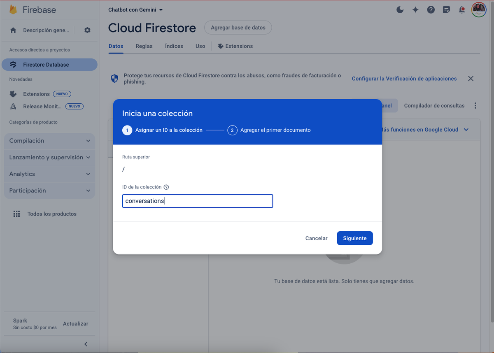494x353 pixels.
Task: Open Todos los productos
Action: tap(52, 214)
